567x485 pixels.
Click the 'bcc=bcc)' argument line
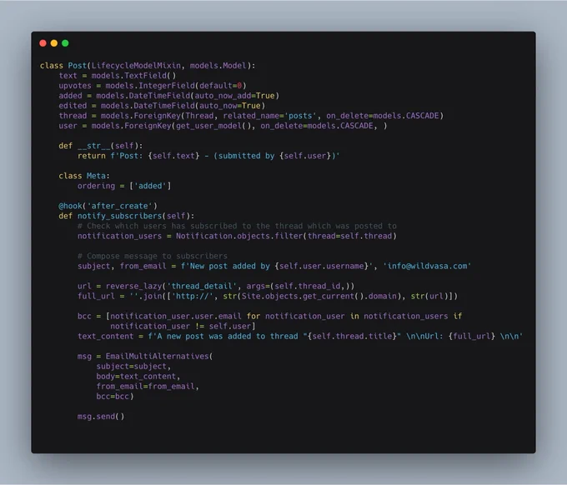(115, 397)
